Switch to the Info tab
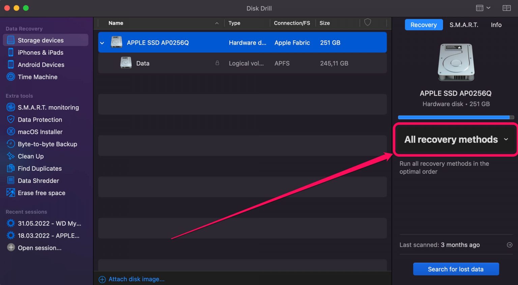This screenshot has width=518, height=285. (x=496, y=25)
